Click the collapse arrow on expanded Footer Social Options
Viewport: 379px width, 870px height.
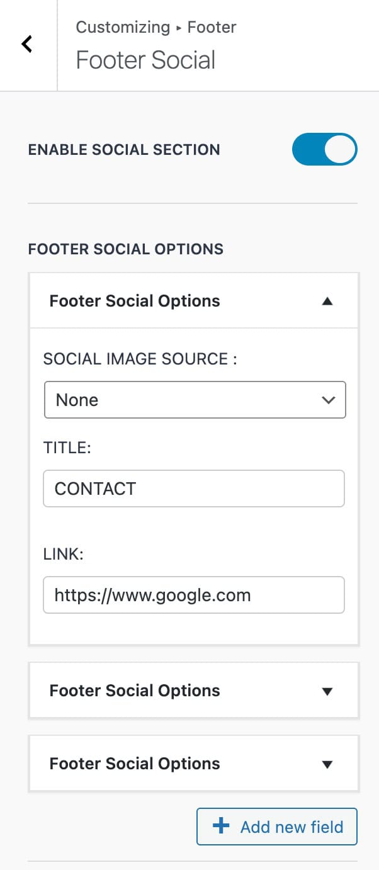point(327,300)
